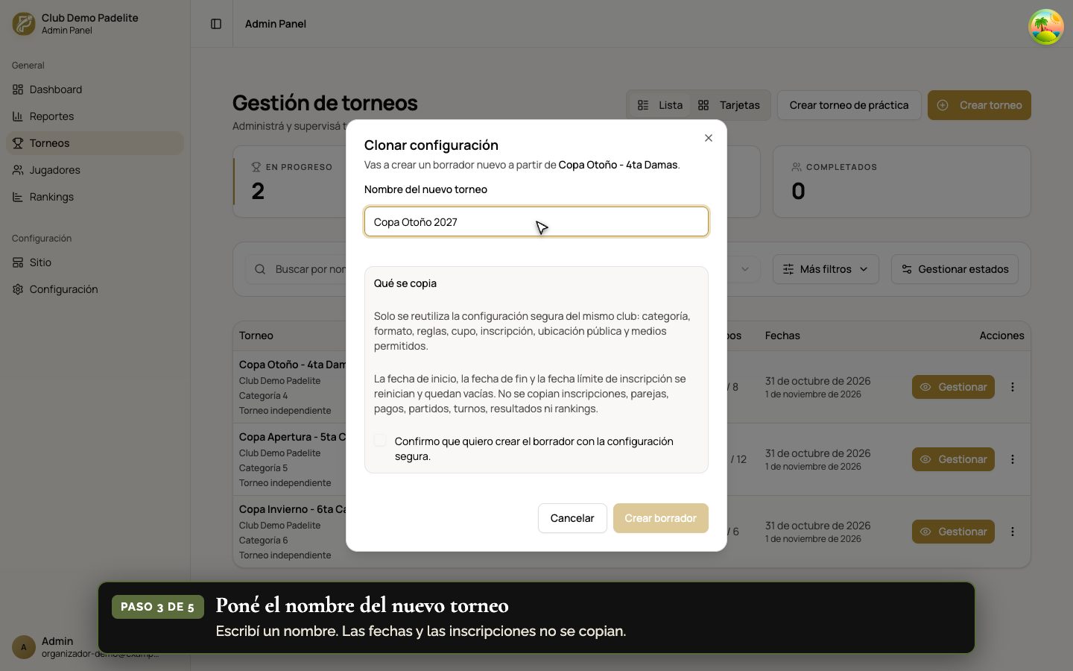Screen dimensions: 1073x671
Task: Open the user avatar menu at top right
Action: (x=1045, y=27)
